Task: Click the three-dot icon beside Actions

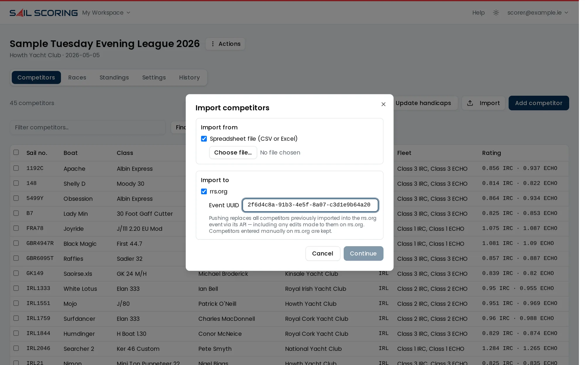Action: pyautogui.click(x=213, y=44)
